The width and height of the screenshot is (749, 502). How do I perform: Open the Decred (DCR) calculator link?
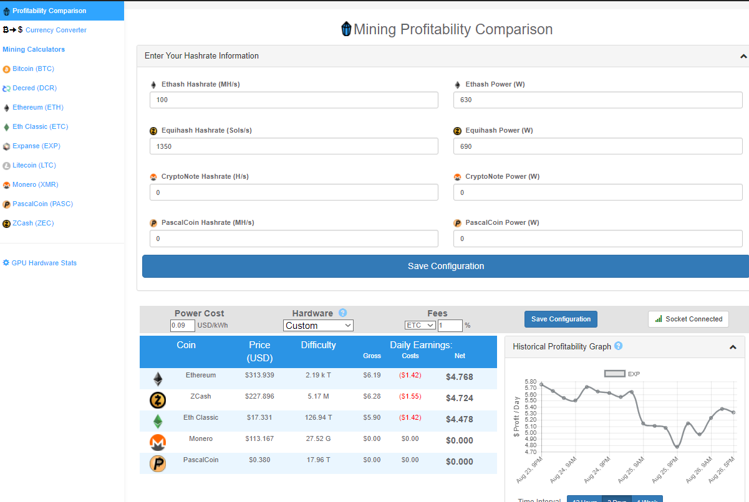point(34,88)
